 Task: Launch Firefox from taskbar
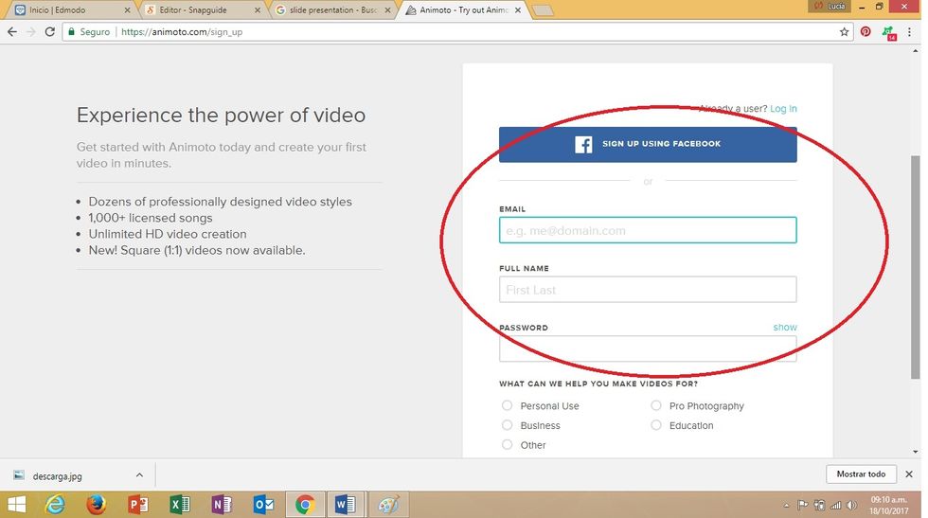point(97,505)
